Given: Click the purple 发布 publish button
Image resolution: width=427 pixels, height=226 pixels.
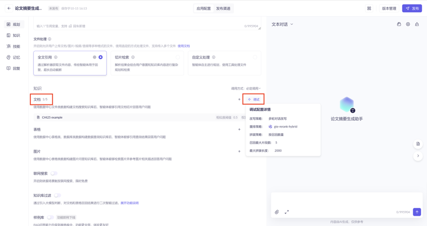Looking at the screenshot, I should 412,8.
